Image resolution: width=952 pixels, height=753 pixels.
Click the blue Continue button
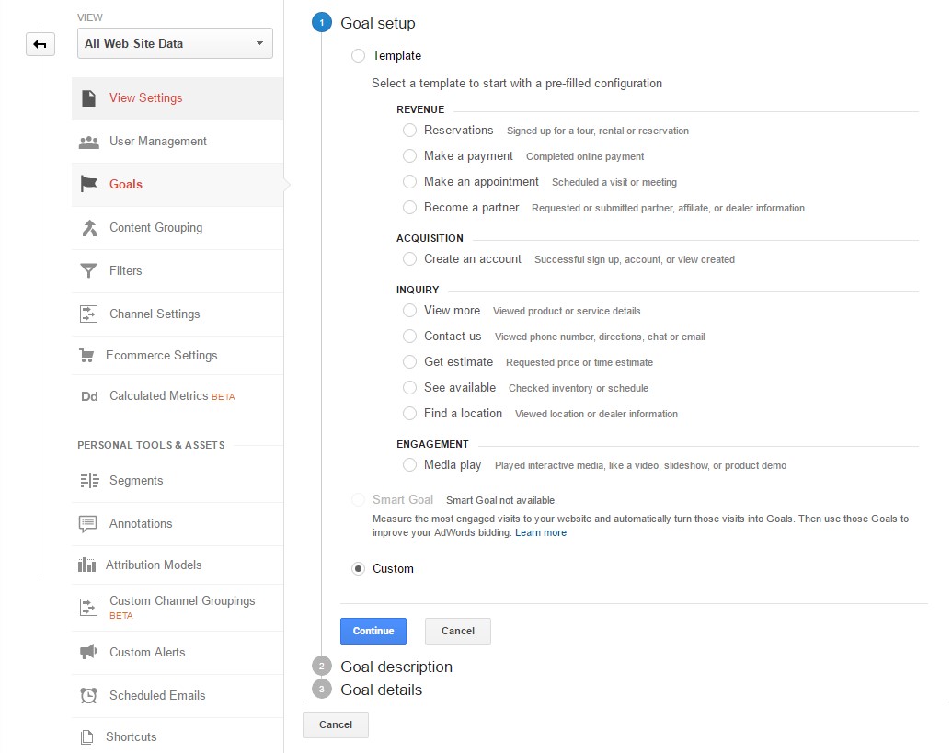(373, 631)
